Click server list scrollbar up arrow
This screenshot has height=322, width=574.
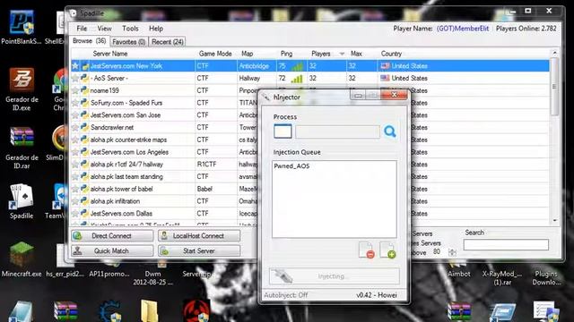pos(554,54)
